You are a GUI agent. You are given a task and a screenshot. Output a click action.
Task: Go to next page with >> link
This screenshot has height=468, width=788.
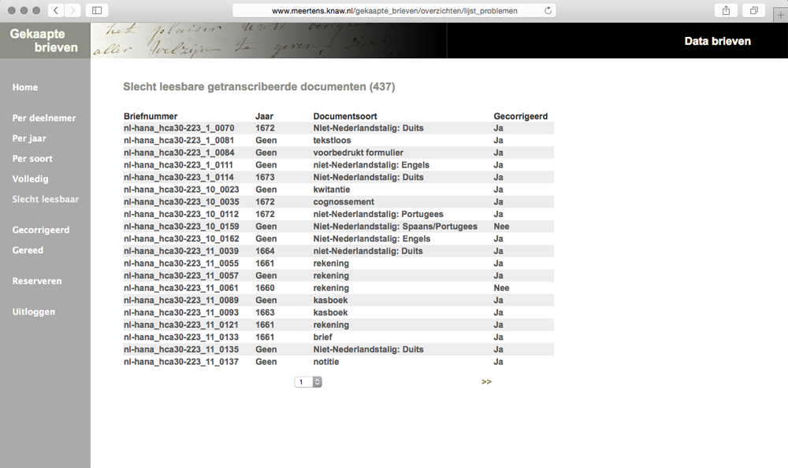pyautogui.click(x=486, y=382)
